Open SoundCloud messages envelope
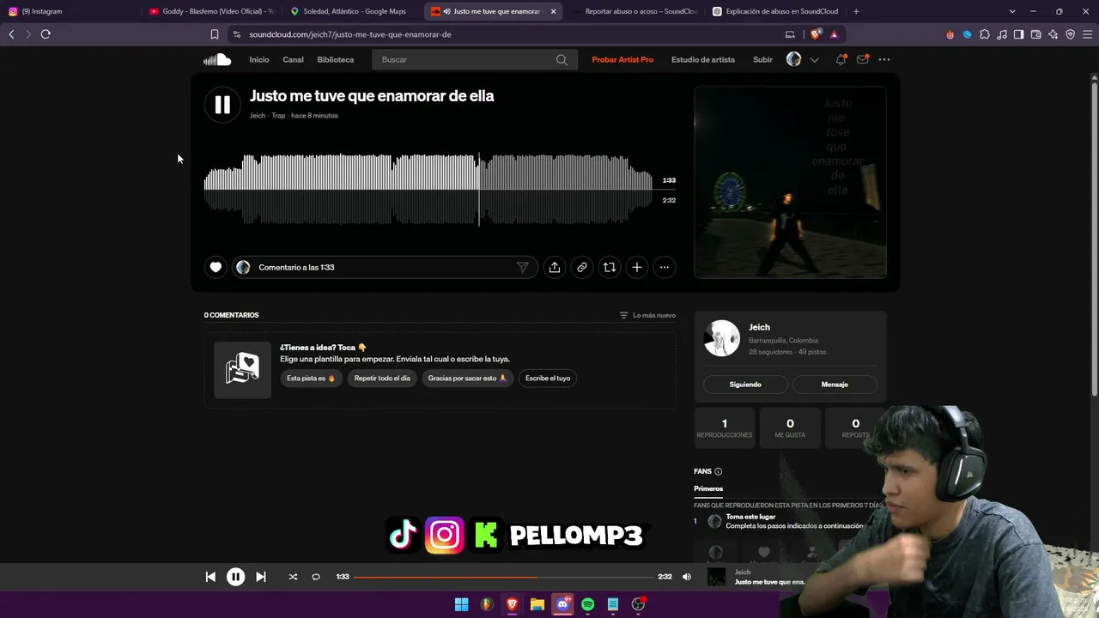 [862, 59]
